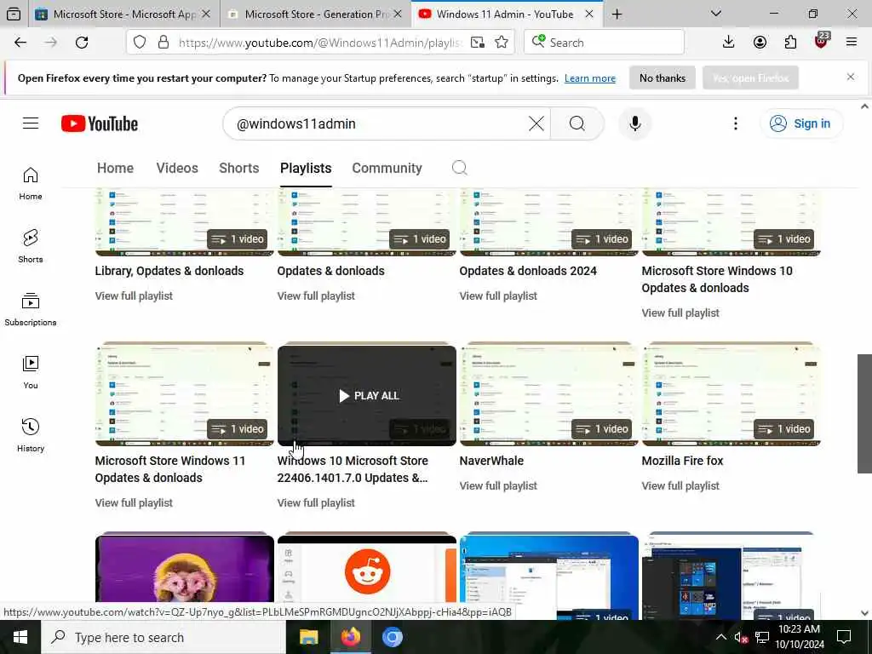Image resolution: width=872 pixels, height=654 pixels.
Task: Dismiss the Firefox startup notification bar
Action: 851,77
